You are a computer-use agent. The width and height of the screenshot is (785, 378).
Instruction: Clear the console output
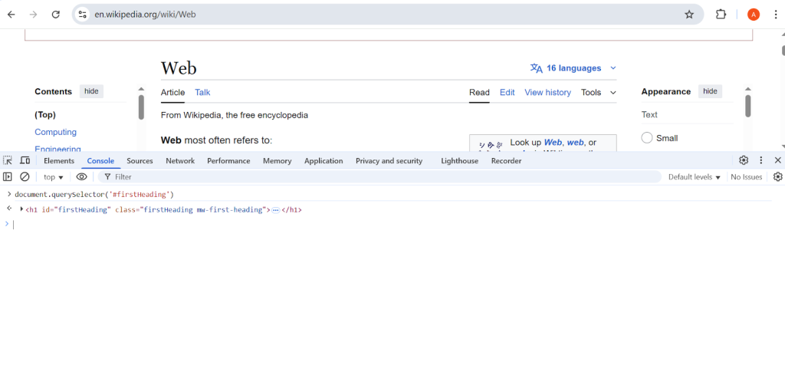pyautogui.click(x=25, y=177)
